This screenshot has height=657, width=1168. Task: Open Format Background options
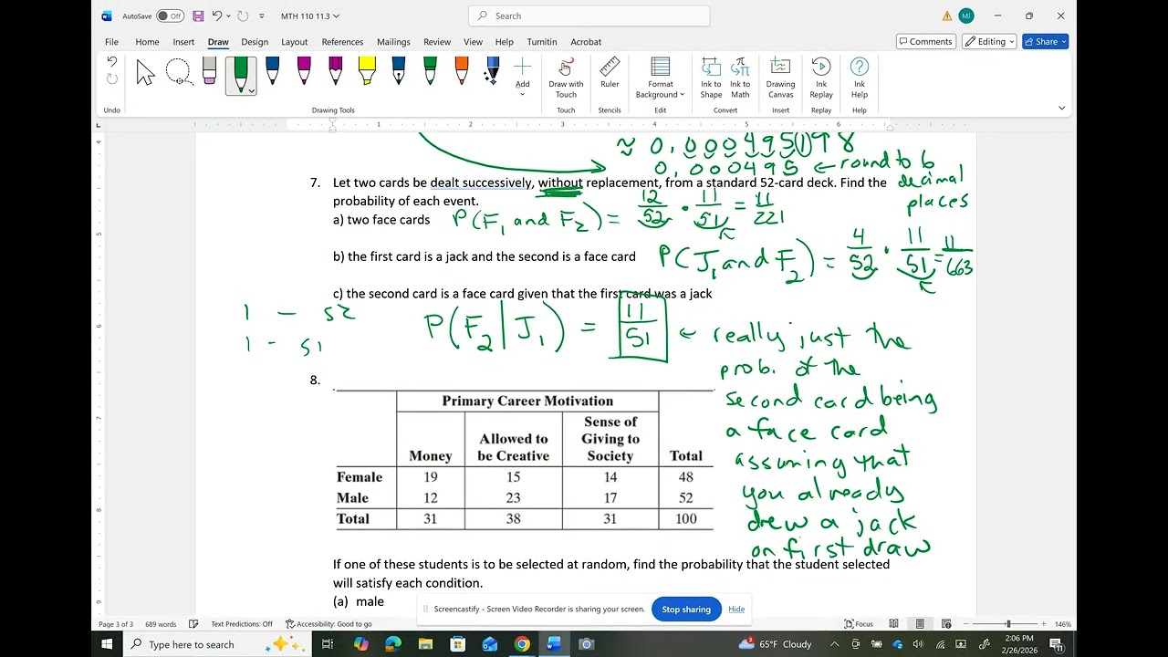tap(660, 78)
